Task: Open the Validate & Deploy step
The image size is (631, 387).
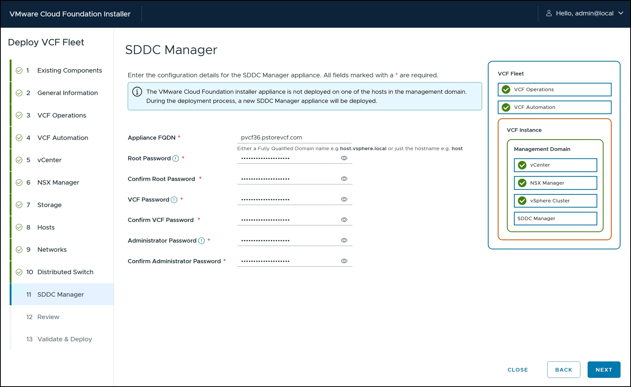Action: click(x=62, y=339)
